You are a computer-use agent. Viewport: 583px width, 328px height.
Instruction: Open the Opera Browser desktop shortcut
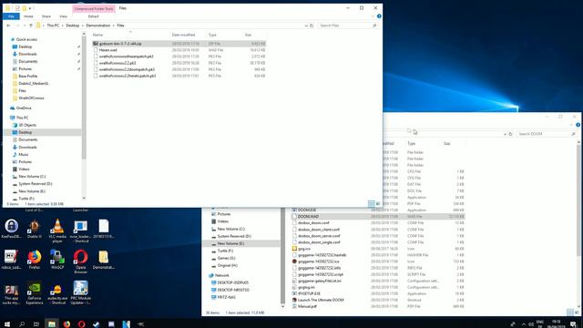point(80,261)
